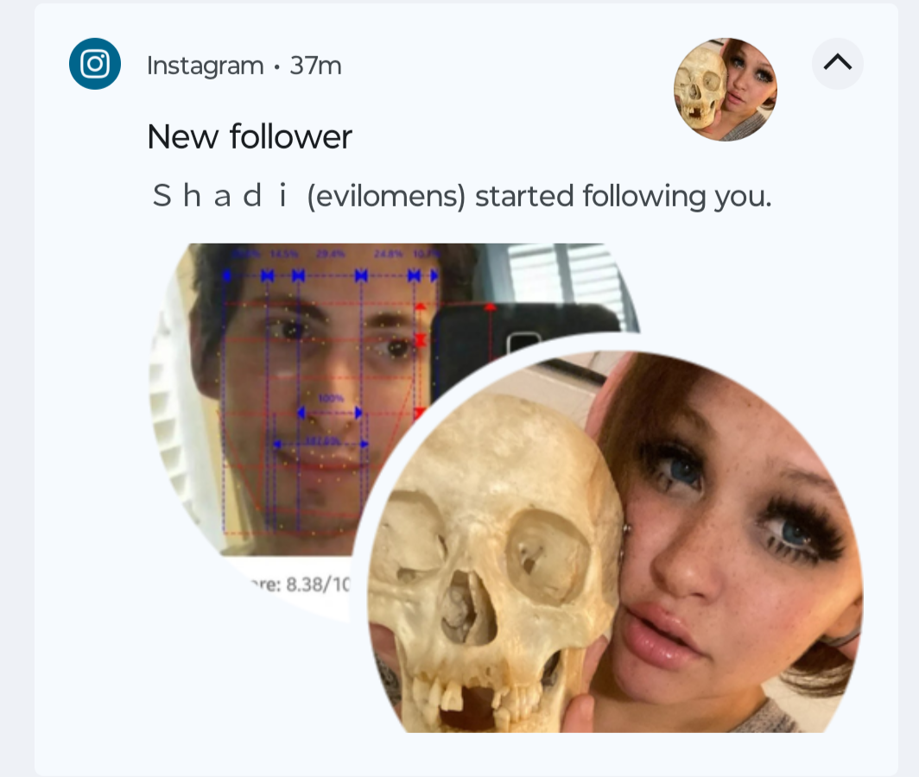Tap the Instagram app icon
The height and width of the screenshot is (777, 919).
(95, 64)
